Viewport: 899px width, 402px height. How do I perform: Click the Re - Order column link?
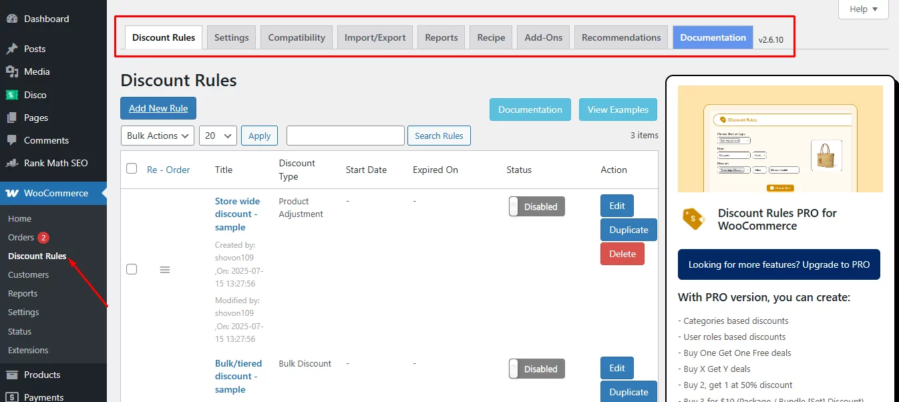coord(168,170)
